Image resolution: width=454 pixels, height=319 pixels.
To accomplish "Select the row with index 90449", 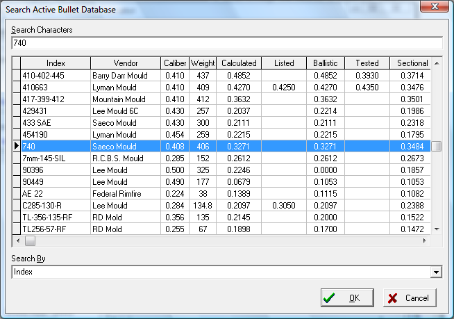I will coord(221,182).
